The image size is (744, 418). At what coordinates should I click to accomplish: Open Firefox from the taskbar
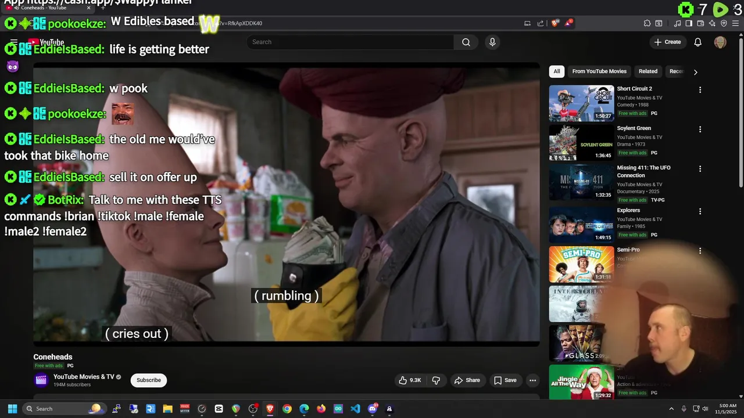[x=321, y=409]
